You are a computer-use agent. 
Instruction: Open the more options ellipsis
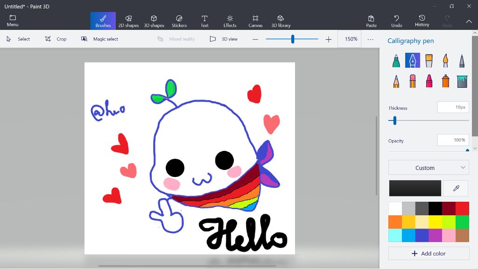tap(370, 39)
